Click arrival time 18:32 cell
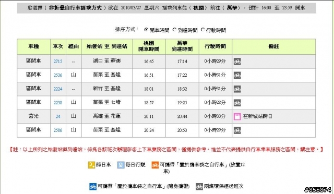Image resolution: width=334 pixels, height=194 pixels. [182, 89]
